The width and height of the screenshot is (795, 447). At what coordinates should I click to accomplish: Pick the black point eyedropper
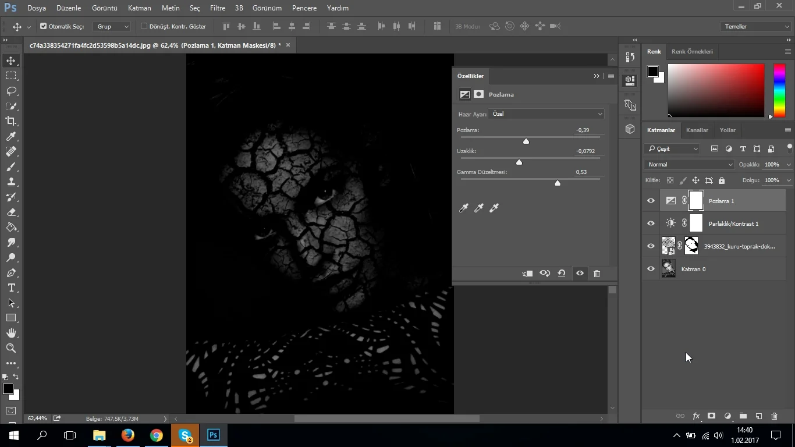pyautogui.click(x=464, y=208)
